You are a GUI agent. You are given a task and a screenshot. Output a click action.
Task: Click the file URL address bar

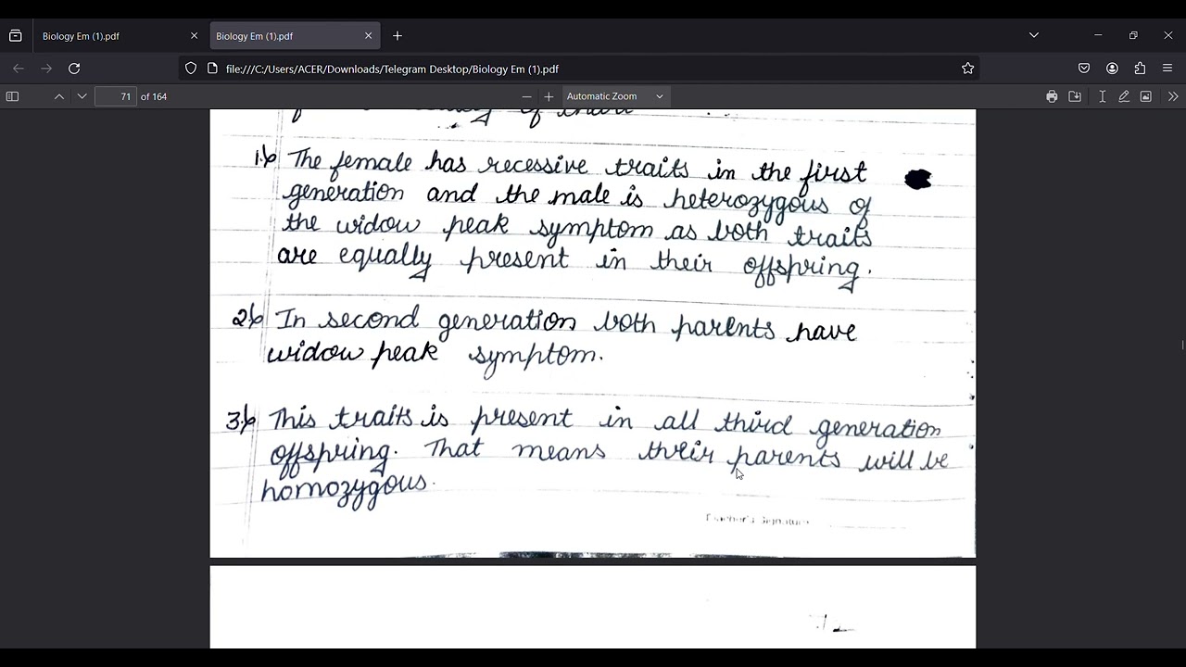pos(579,69)
